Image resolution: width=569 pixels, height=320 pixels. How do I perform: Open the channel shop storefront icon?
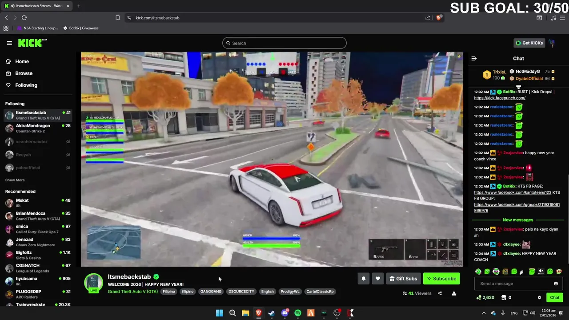[x=504, y=298]
